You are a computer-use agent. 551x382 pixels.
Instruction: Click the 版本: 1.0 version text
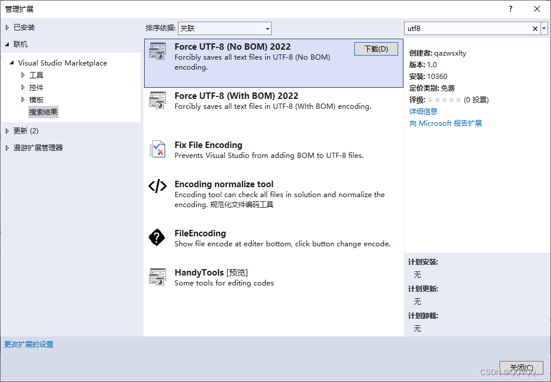(423, 65)
